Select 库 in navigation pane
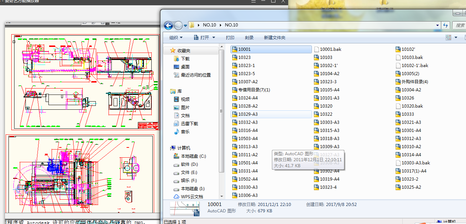This screenshot has height=224, width=466. pyautogui.click(x=176, y=91)
